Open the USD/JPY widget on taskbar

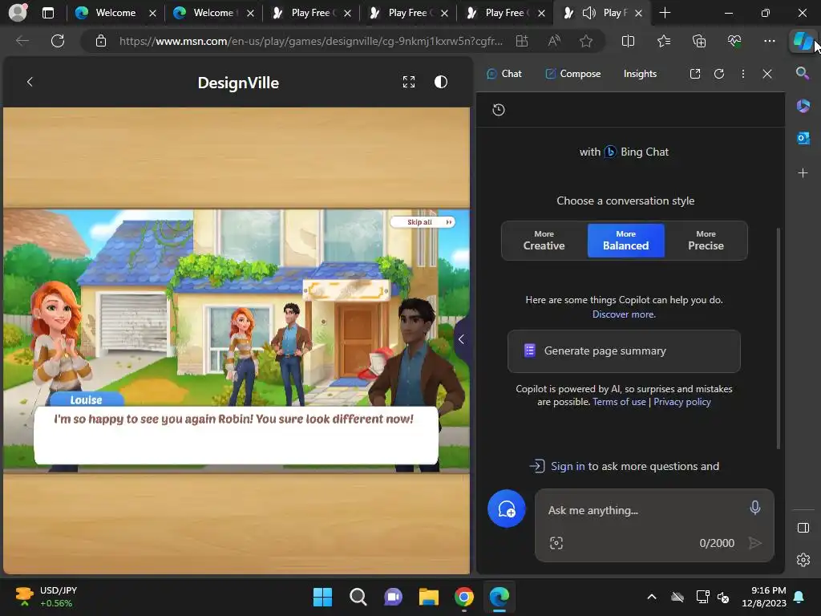46,597
